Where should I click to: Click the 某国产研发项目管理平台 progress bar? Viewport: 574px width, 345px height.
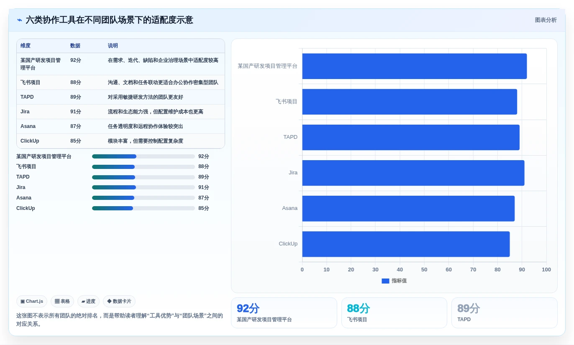tap(143, 156)
